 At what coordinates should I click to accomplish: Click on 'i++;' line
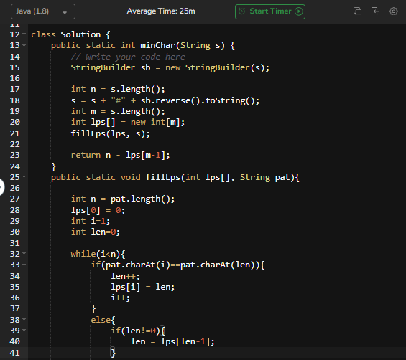pos(121,298)
